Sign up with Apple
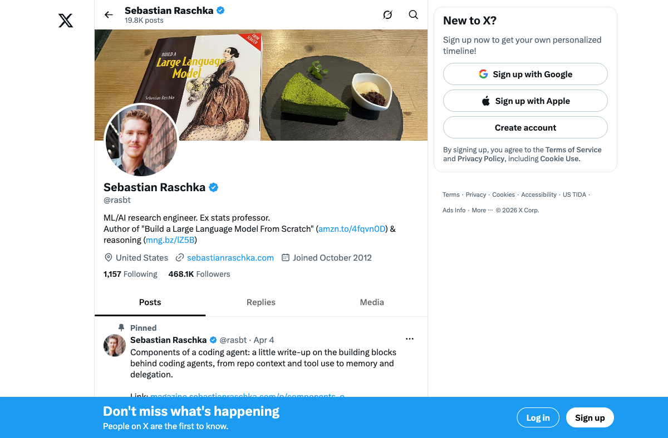668x438 pixels. [525, 101]
